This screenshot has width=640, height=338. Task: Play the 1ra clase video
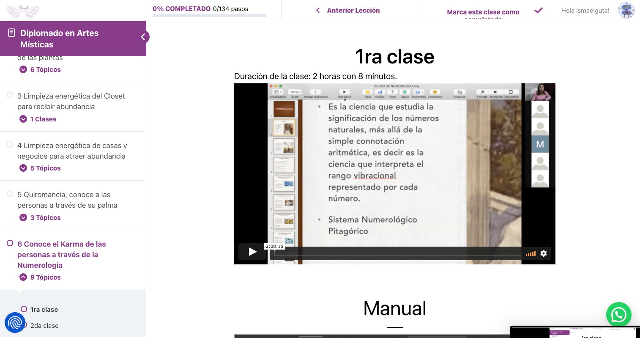pyautogui.click(x=252, y=252)
